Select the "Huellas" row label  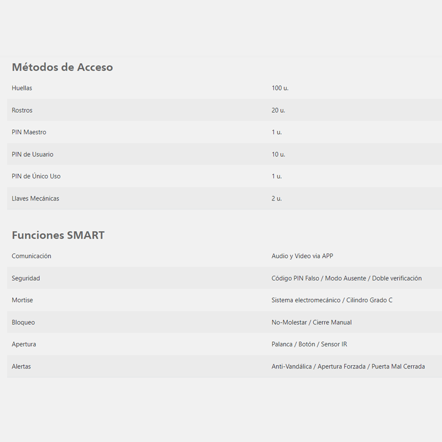(22, 88)
